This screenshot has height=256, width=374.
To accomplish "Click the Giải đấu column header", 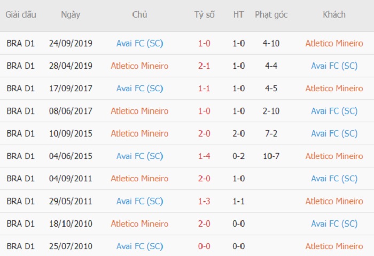I will click(x=21, y=15).
